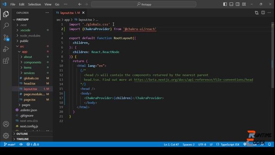The image size is (275, 155).
Task: Open the File menu
Action: tap(13, 4)
